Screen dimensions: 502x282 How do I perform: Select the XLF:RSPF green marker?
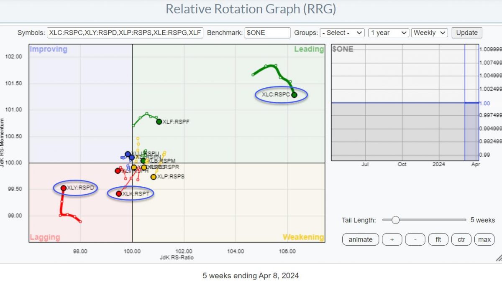tap(159, 122)
